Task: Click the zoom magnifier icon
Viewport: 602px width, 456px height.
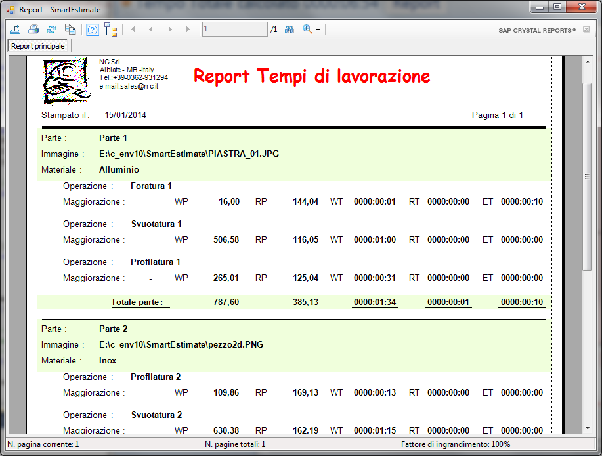Action: (307, 29)
